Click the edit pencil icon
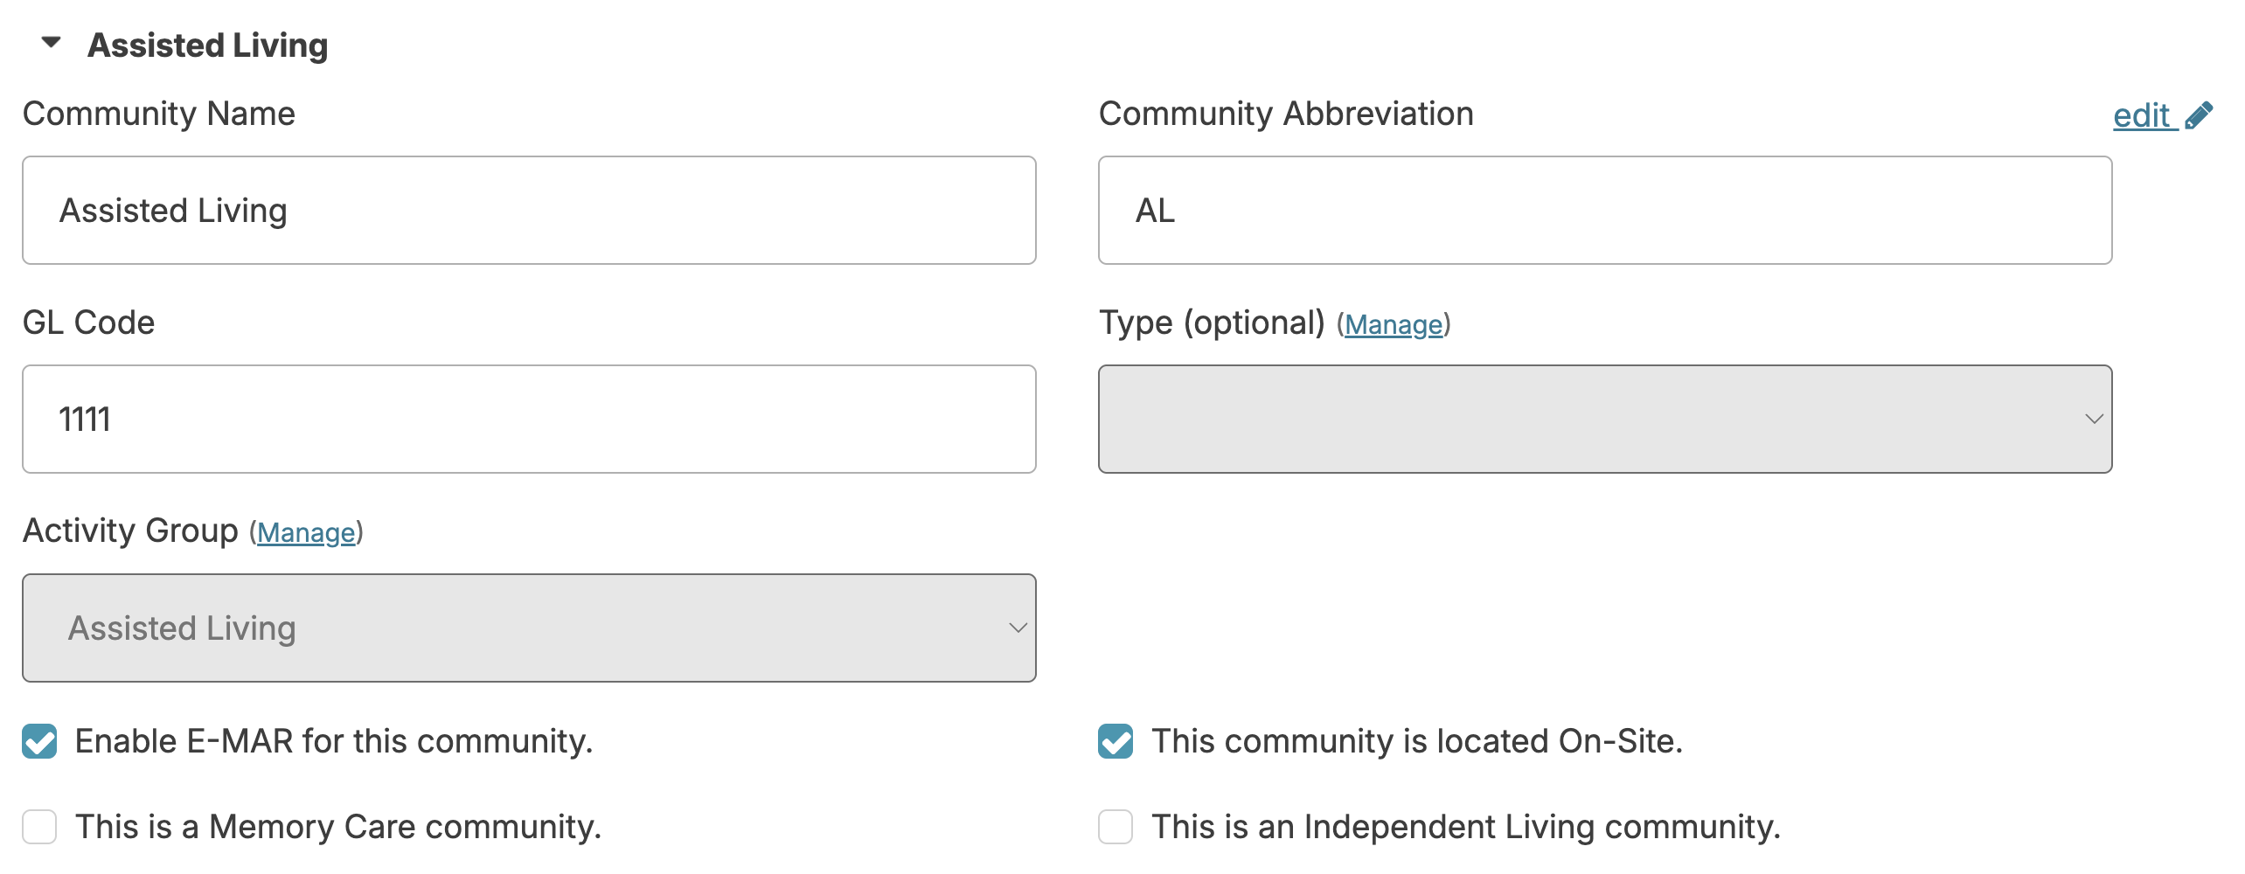 tap(2200, 115)
